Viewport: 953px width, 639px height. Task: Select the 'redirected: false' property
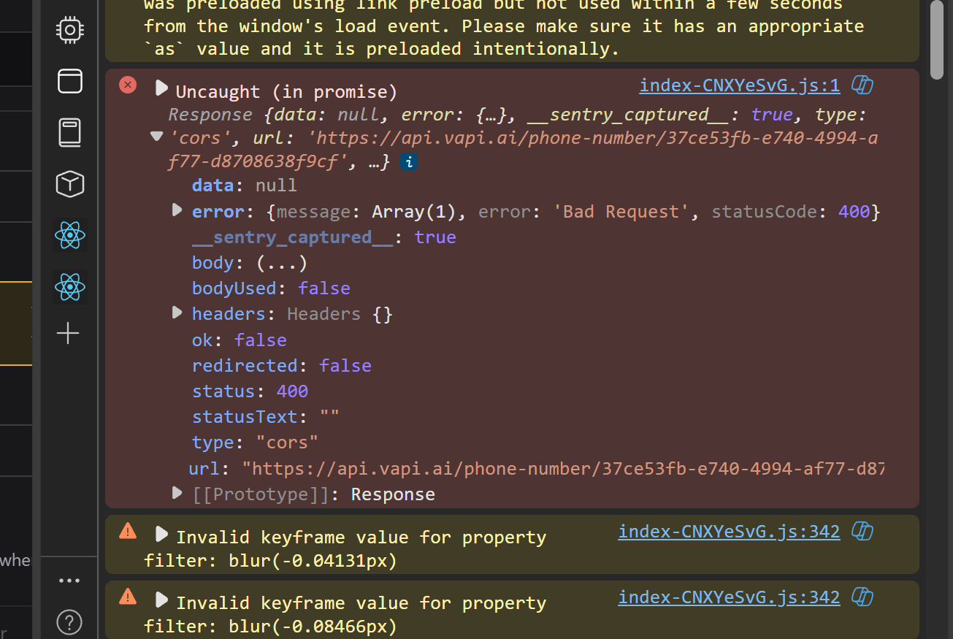pyautogui.click(x=282, y=366)
